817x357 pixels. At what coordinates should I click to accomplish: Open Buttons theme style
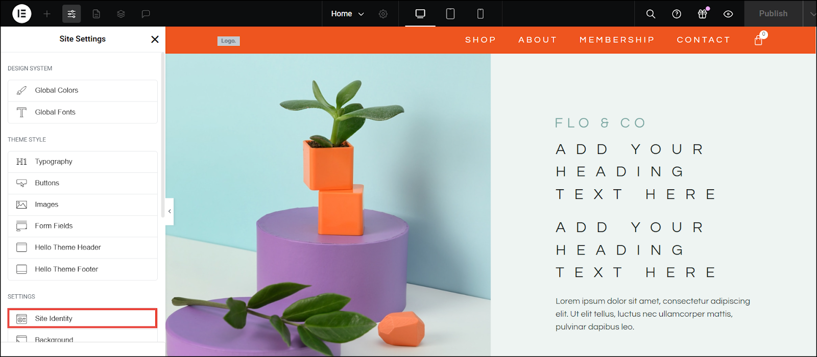(x=83, y=183)
